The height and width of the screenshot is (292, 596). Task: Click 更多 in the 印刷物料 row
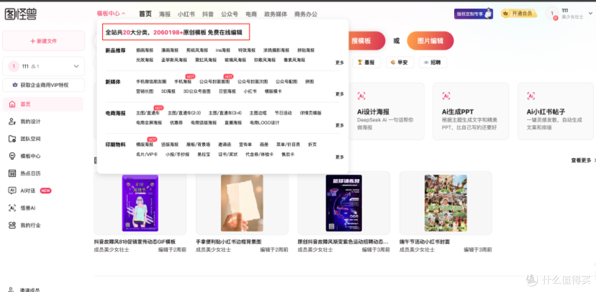(339, 157)
